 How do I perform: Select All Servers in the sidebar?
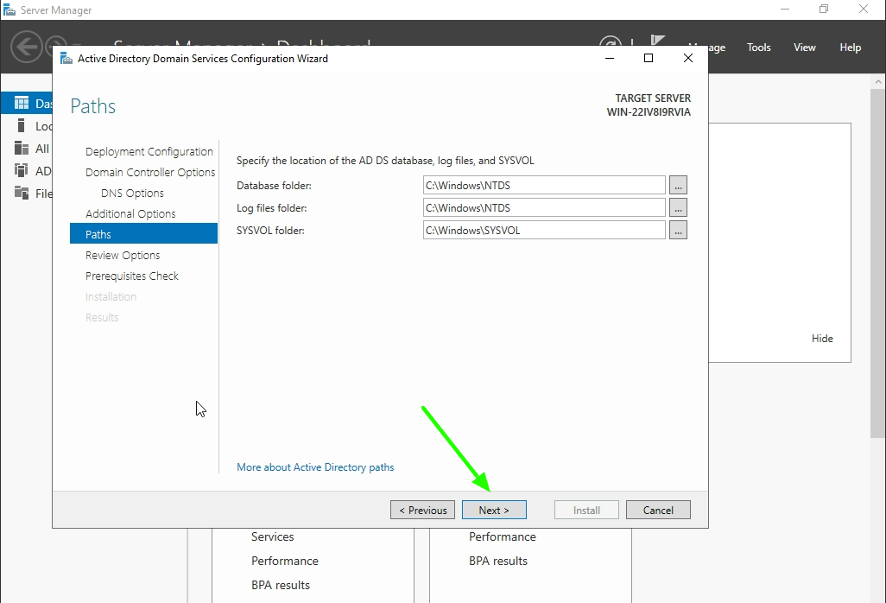point(35,148)
